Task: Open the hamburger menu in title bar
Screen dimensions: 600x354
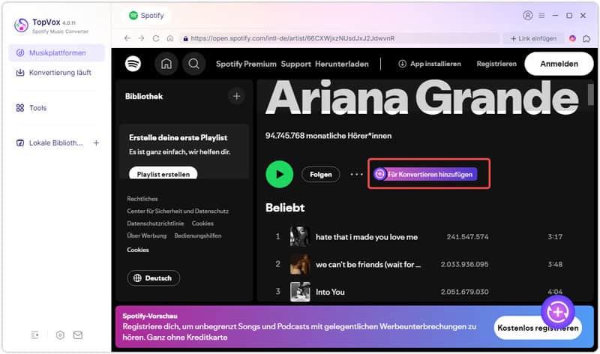Action: [x=541, y=15]
